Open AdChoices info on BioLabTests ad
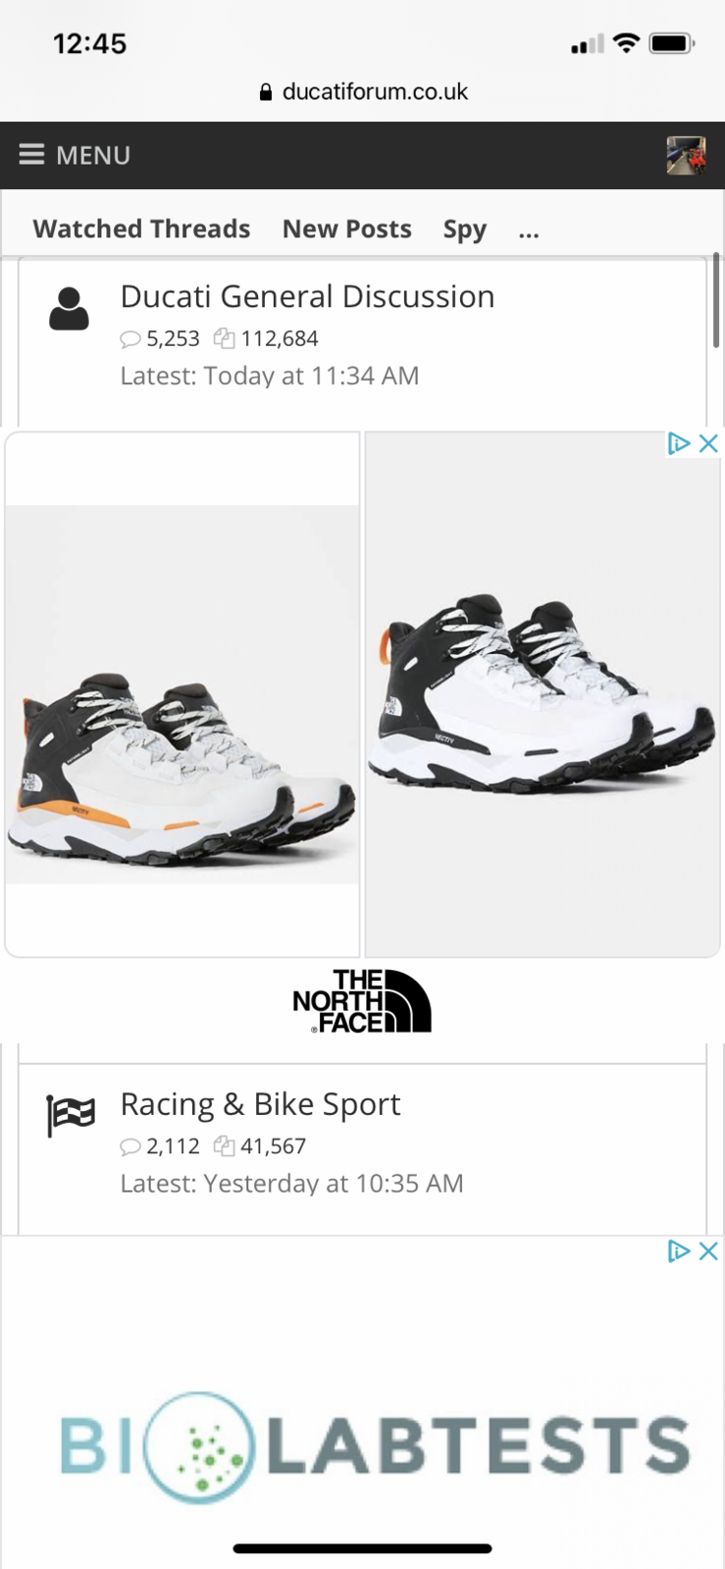Image resolution: width=725 pixels, height=1569 pixels. (x=679, y=1251)
